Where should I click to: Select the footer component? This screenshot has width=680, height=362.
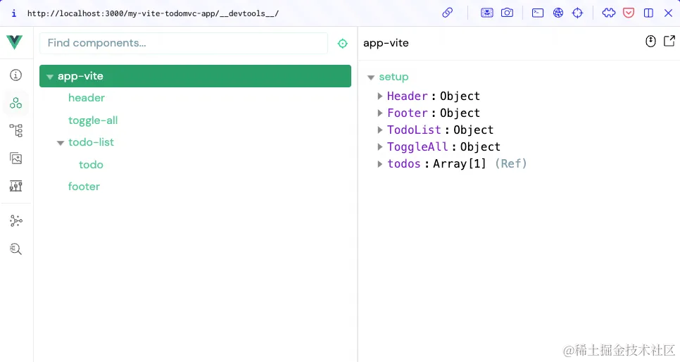tap(84, 187)
